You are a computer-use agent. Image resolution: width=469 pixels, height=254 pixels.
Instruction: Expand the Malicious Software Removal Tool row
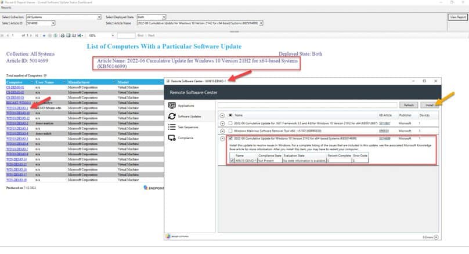pos(222,131)
